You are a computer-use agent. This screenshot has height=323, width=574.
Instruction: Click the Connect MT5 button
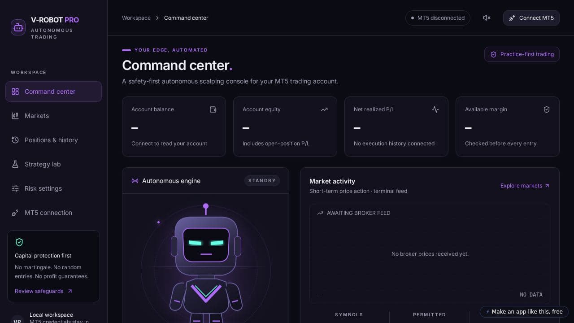click(531, 18)
